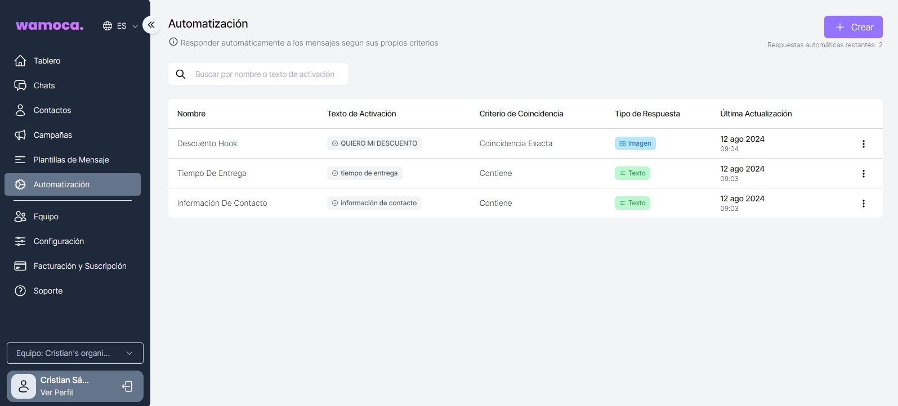The height and width of the screenshot is (406, 898).
Task: Click the profile avatar icon
Action: pos(24,386)
